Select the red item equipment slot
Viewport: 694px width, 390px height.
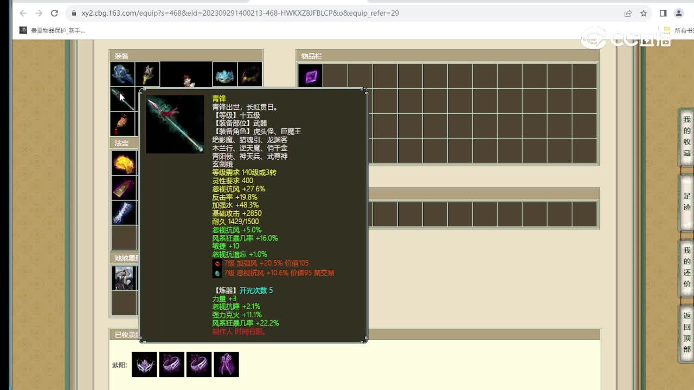[123, 124]
